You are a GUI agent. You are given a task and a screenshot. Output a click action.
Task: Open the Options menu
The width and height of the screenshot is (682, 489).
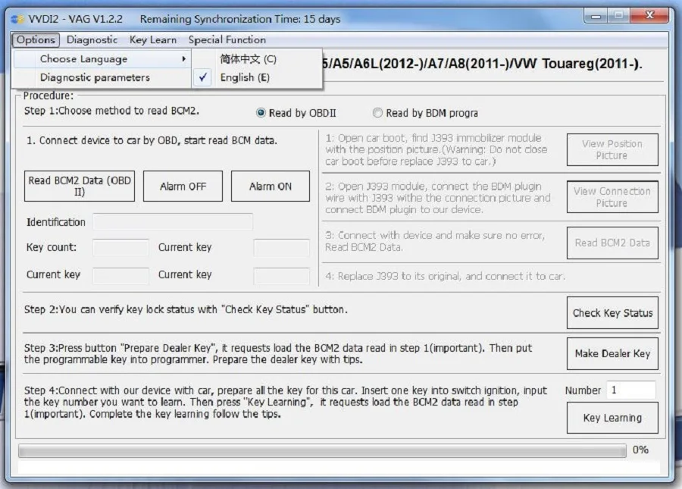[x=36, y=40]
